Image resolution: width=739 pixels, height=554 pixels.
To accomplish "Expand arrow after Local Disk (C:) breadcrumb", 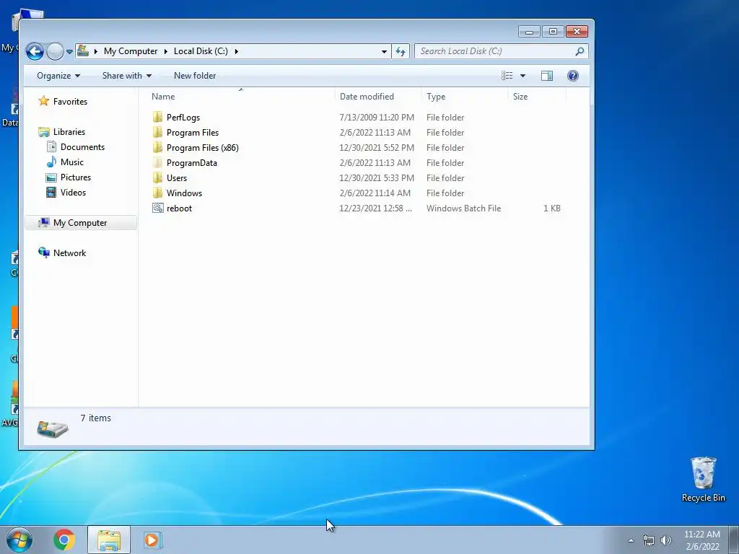I will (237, 51).
